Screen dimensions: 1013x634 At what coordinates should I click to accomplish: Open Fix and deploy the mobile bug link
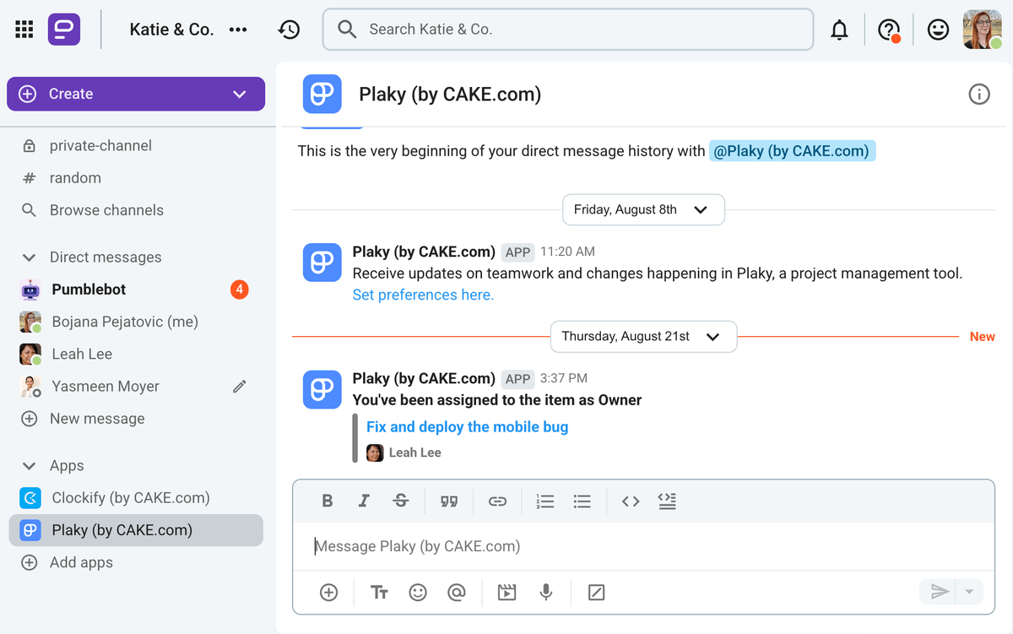point(467,426)
